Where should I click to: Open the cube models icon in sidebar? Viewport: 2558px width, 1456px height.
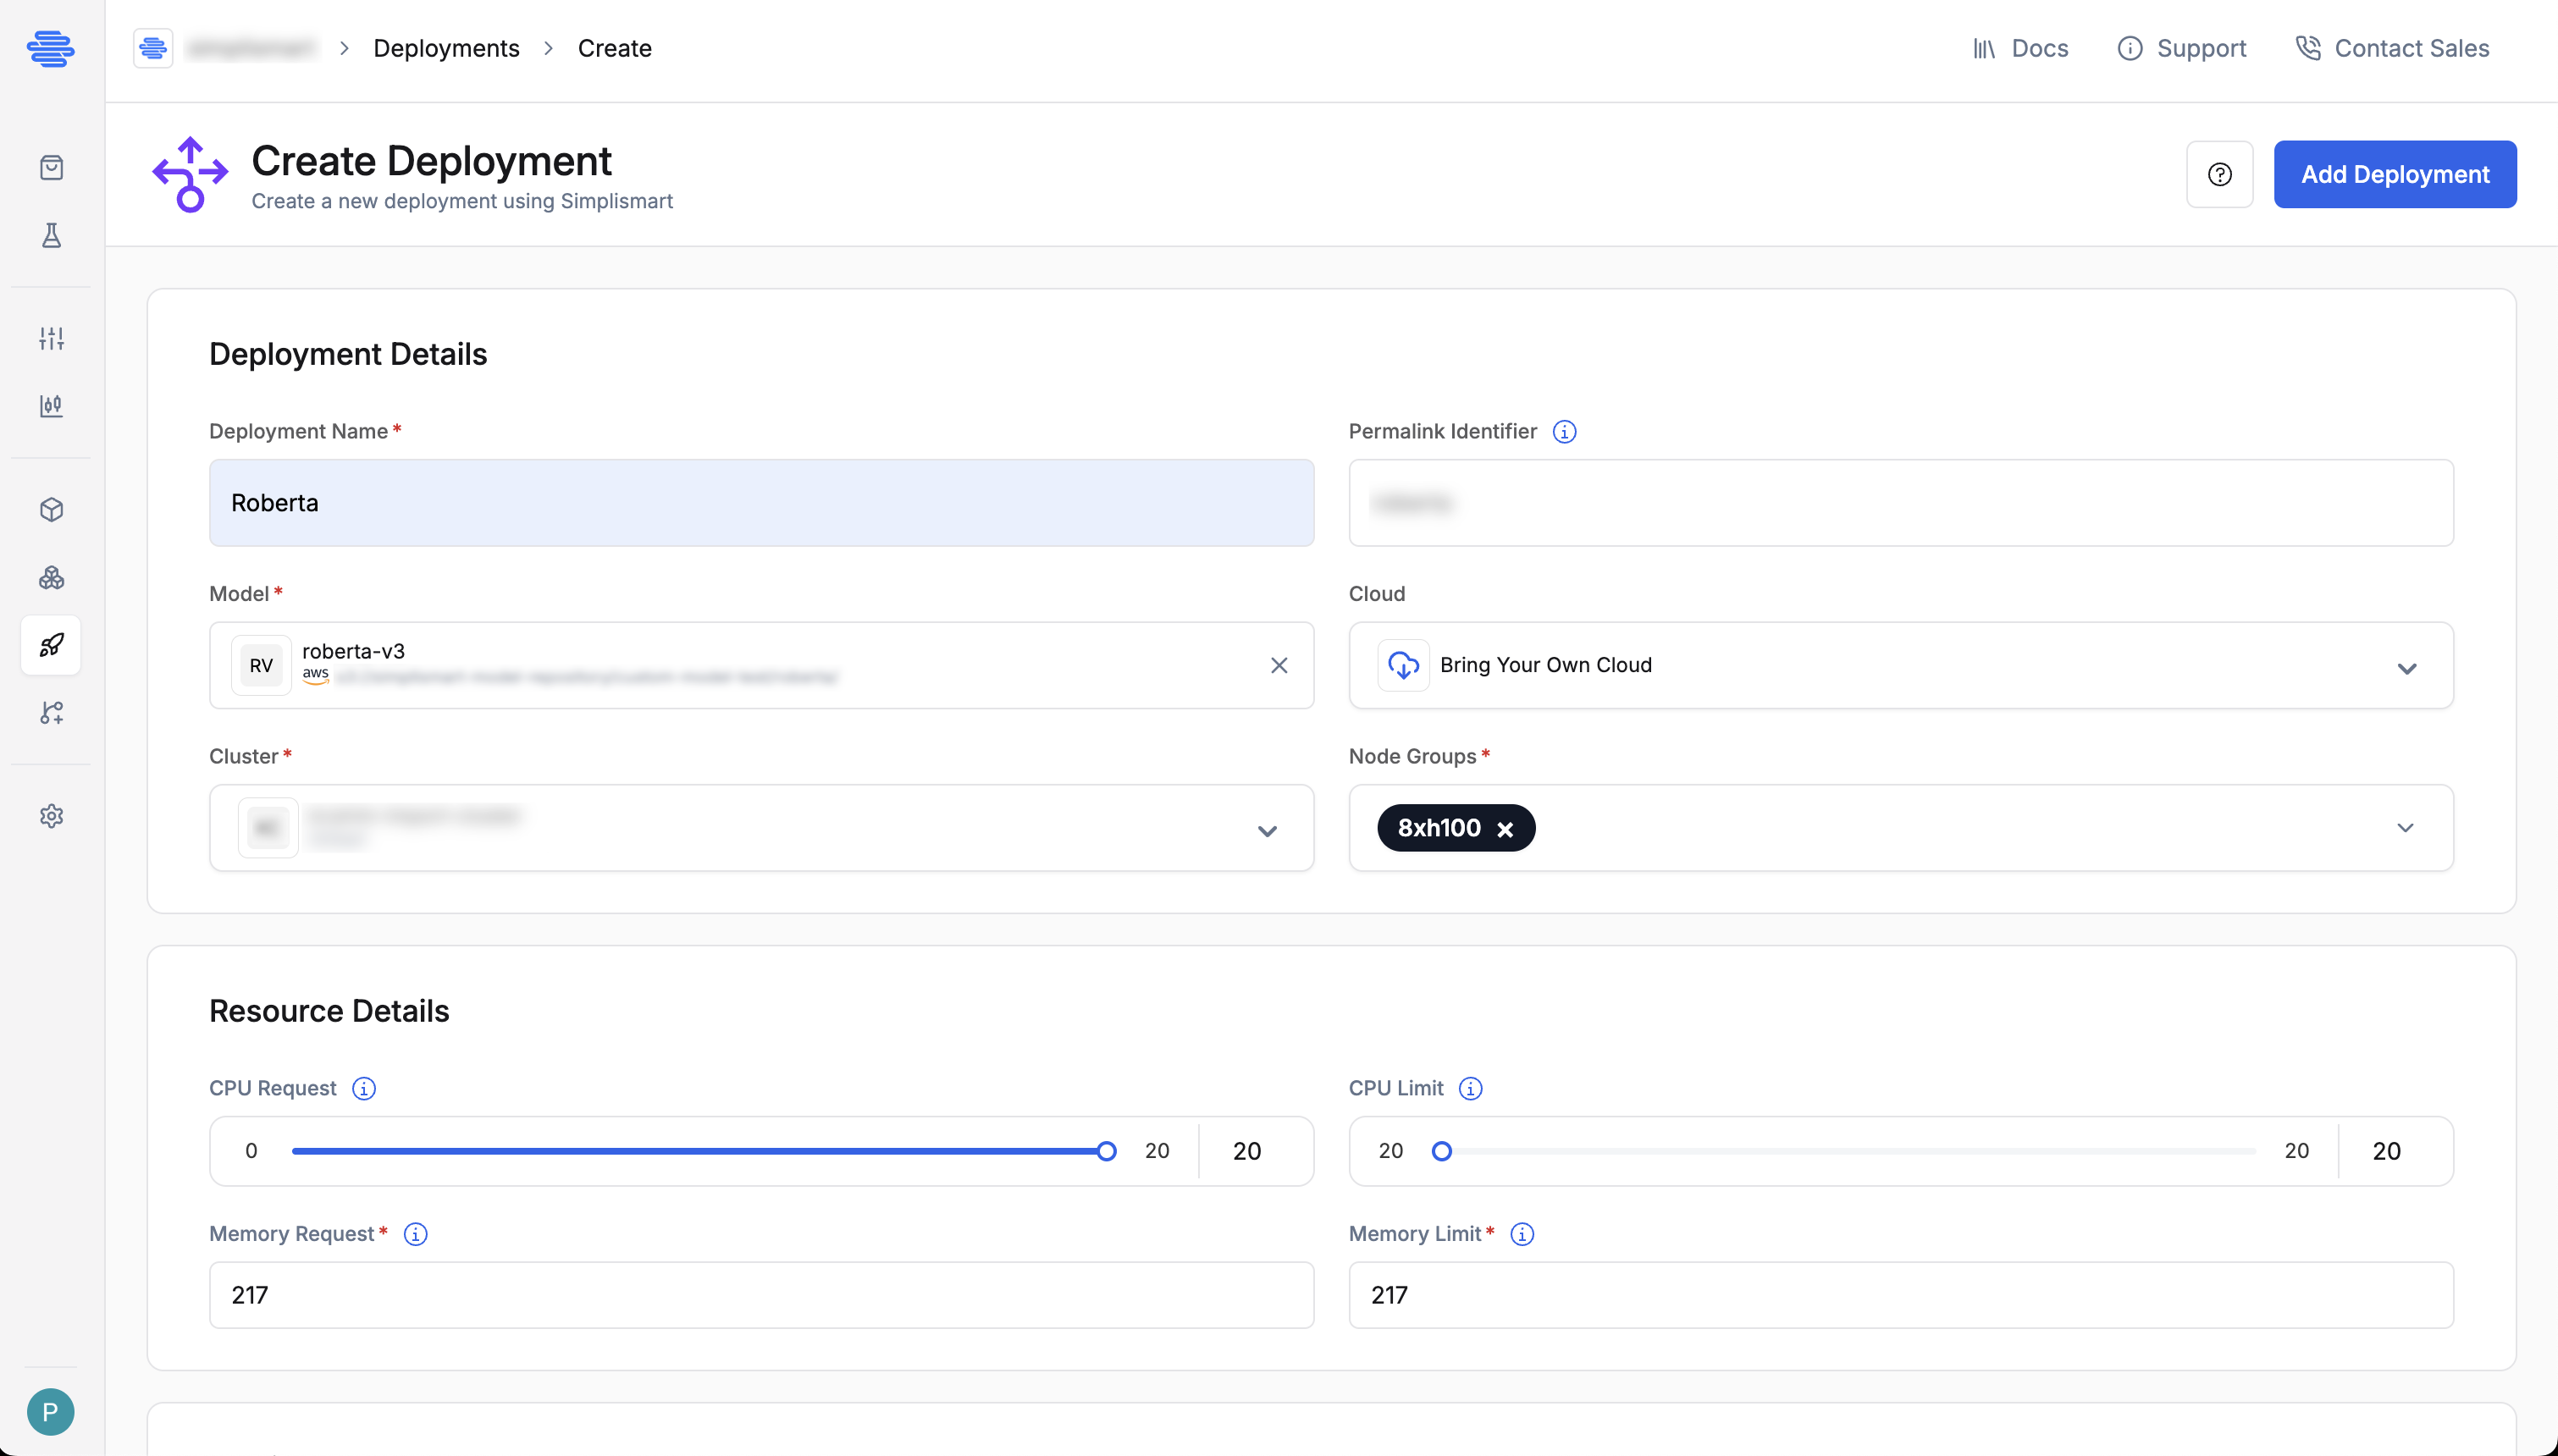point(51,509)
